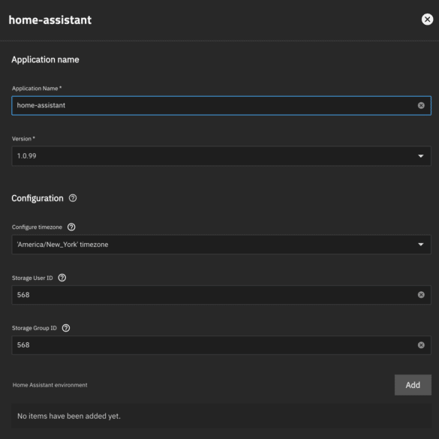The image size is (439, 439).
Task: Show help for Storage Group ID
Action: [66, 328]
